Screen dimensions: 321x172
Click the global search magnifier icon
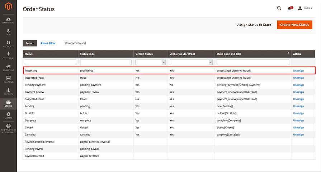tap(279, 8)
